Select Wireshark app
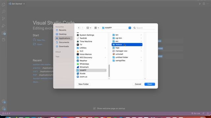Screen dimensions: 211x118 (91, 67)
